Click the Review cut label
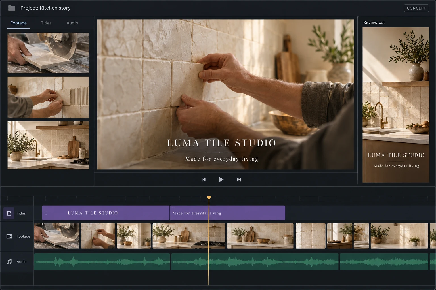The height and width of the screenshot is (290, 436). [374, 22]
